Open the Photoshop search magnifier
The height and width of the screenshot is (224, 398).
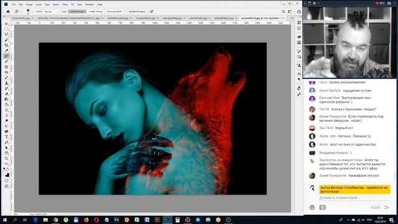(x=284, y=11)
